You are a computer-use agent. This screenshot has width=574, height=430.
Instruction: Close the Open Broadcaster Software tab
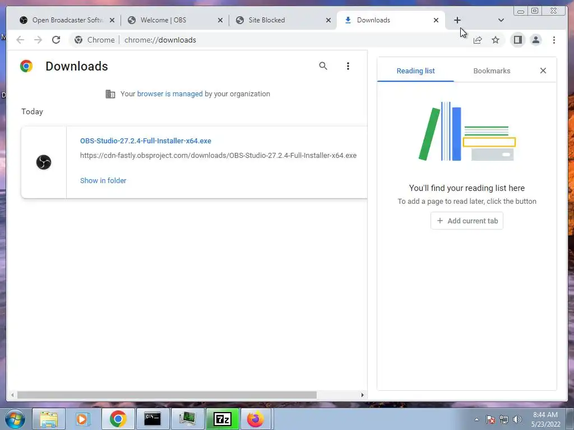click(112, 20)
